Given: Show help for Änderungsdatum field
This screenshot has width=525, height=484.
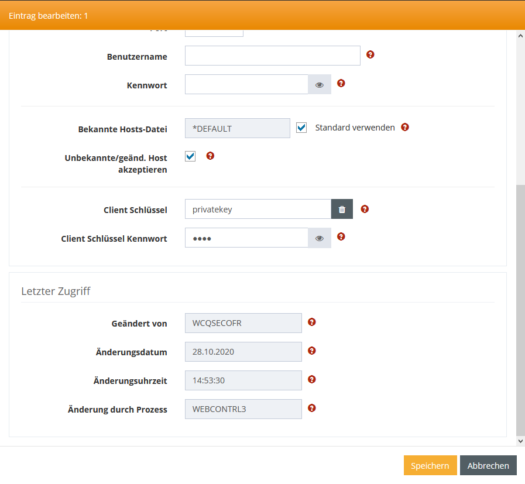Looking at the screenshot, I should pyautogui.click(x=312, y=351).
